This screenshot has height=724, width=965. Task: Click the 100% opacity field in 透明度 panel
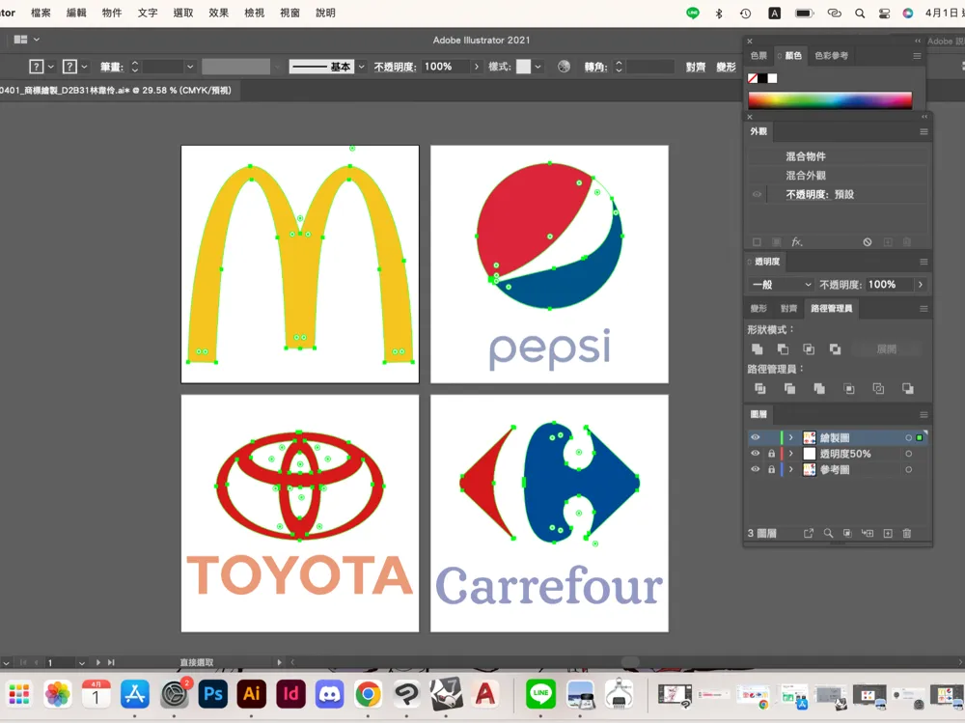point(889,285)
